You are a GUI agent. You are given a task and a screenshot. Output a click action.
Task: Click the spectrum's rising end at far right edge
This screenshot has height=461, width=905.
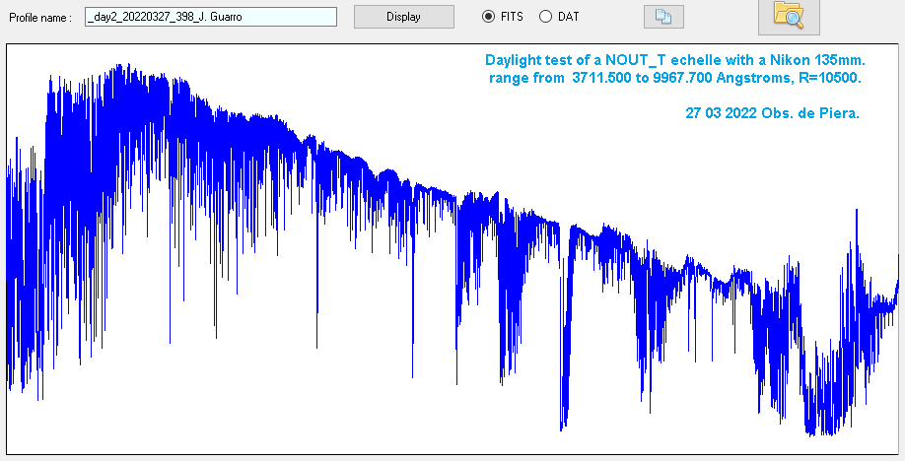click(896, 286)
